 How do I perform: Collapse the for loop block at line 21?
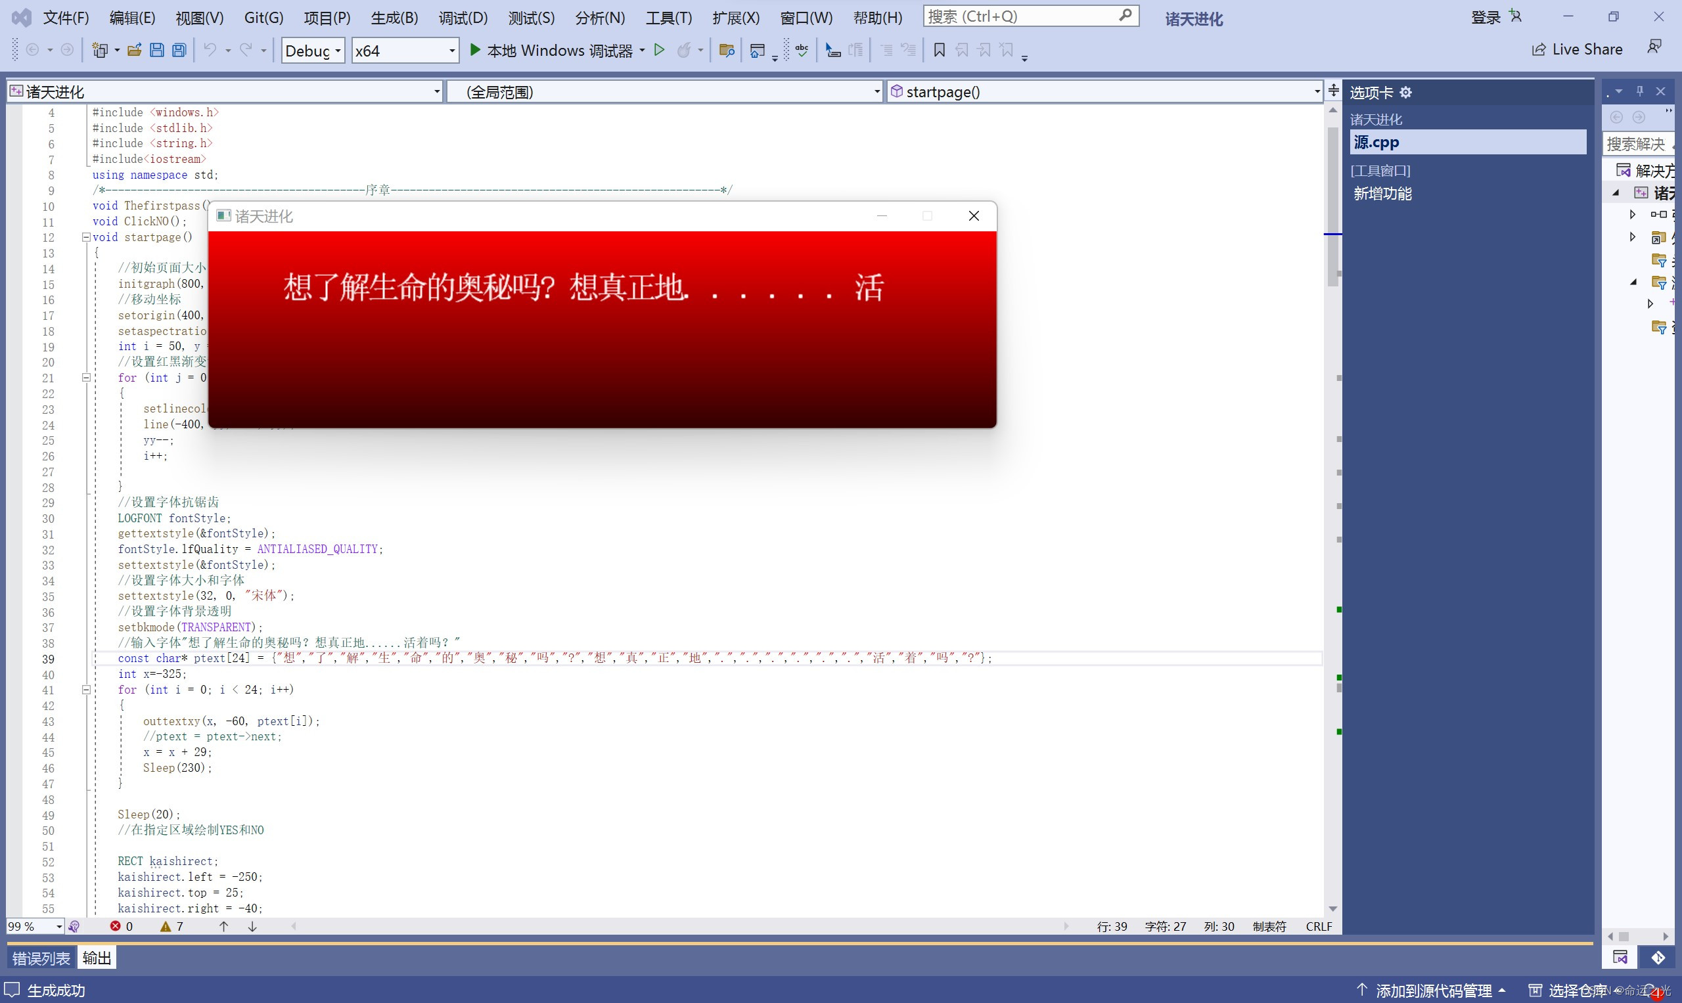(86, 378)
